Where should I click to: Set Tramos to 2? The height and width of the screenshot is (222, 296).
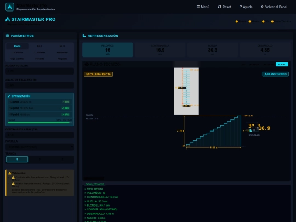(39, 160)
